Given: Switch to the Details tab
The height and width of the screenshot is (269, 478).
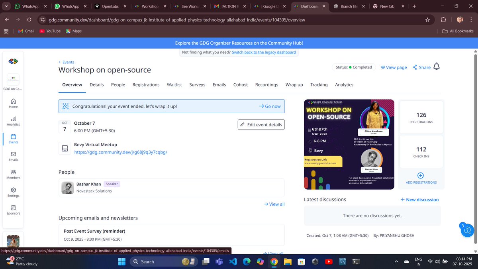Looking at the screenshot, I should coord(96,84).
